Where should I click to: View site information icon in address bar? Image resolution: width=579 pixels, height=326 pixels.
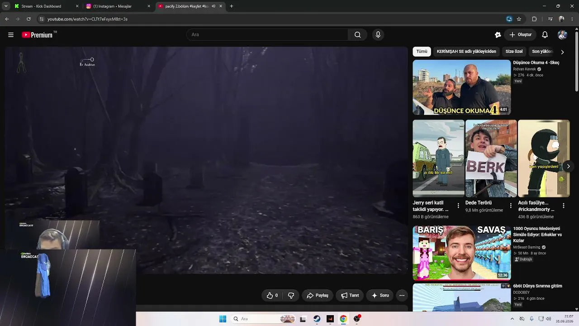(41, 19)
